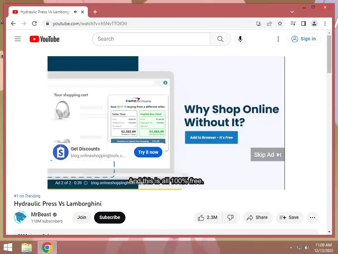Share this page from the toolbar
This screenshot has width=338, height=254.
click(x=269, y=23)
